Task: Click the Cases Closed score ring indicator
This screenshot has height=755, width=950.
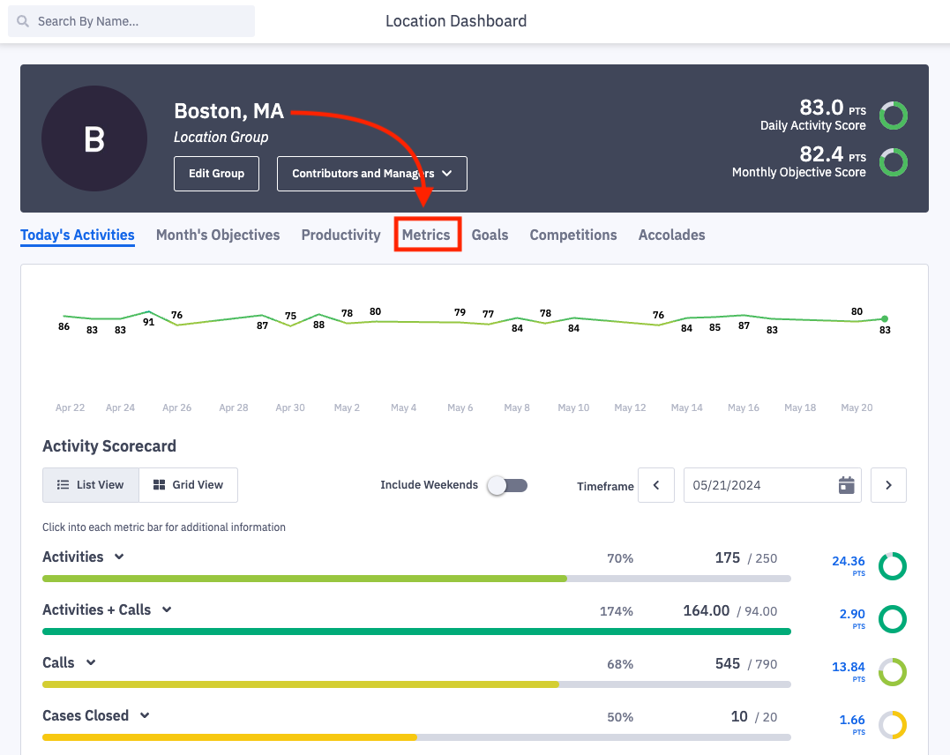Action: click(x=892, y=725)
